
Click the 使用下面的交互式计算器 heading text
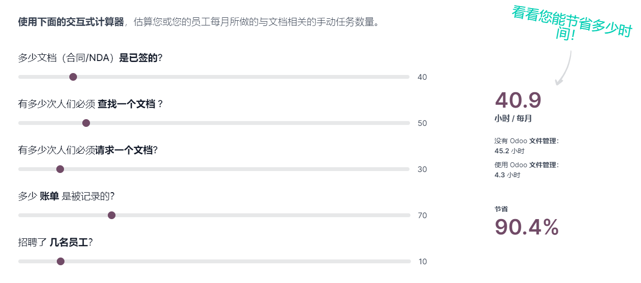[x=71, y=22]
